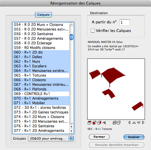Rotate preview with down triangle icon
The height and width of the screenshot is (150, 151).
(139, 123)
